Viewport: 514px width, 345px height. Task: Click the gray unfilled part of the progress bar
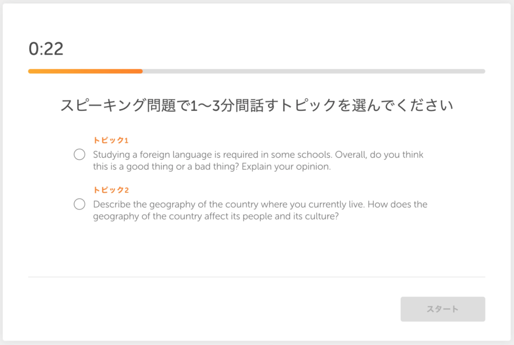click(x=314, y=71)
